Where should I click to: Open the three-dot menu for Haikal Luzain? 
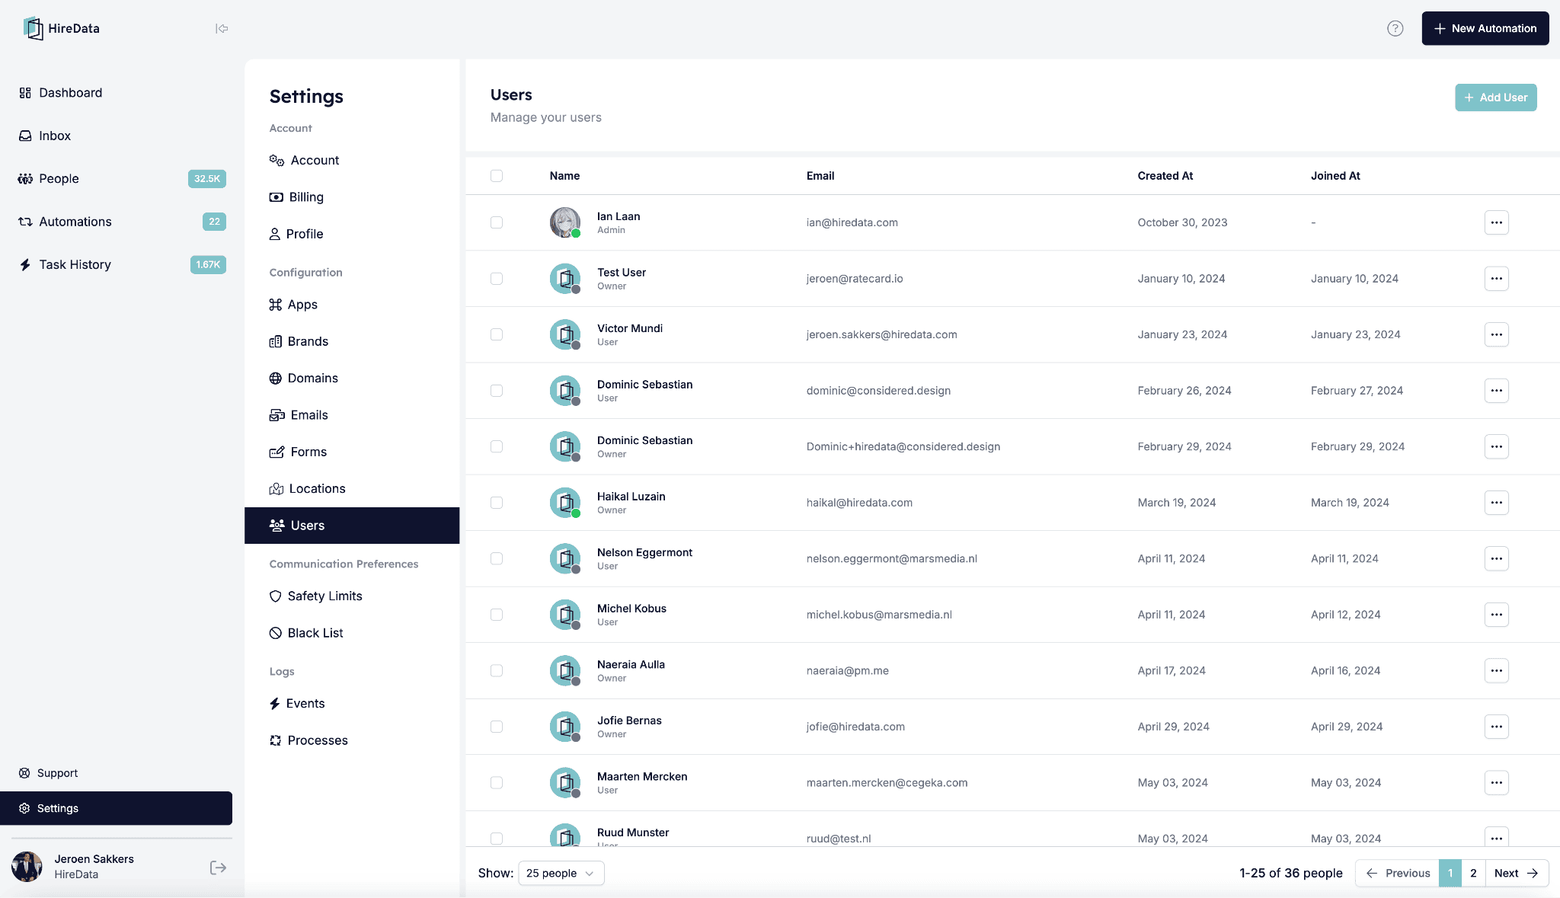click(x=1496, y=503)
